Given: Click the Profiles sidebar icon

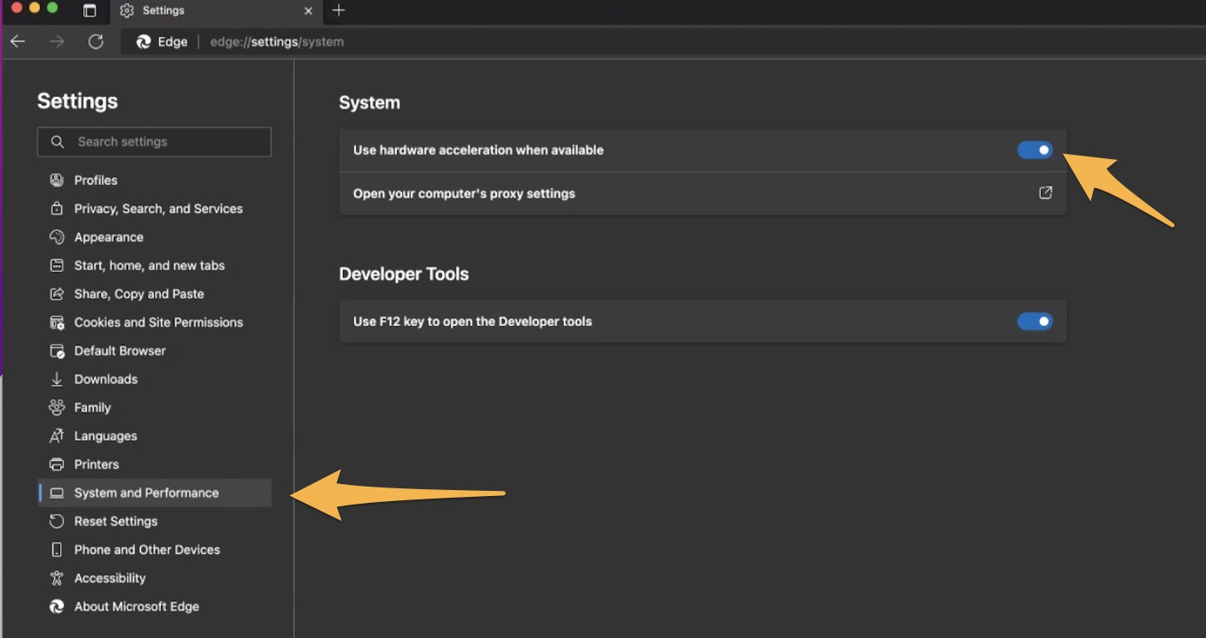Looking at the screenshot, I should point(57,180).
